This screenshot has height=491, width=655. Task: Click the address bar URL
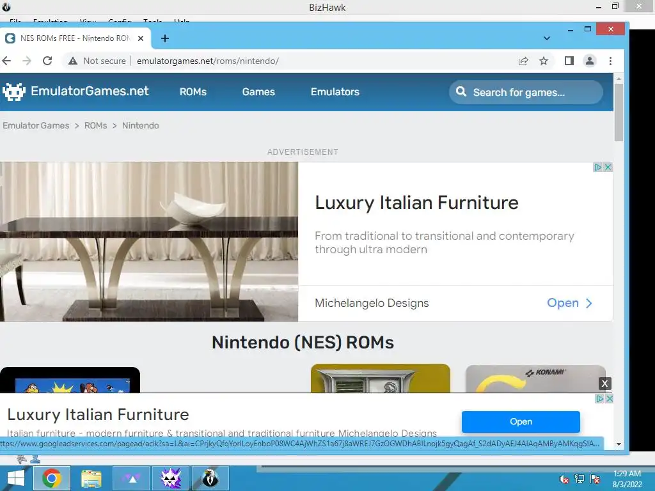[208, 61]
